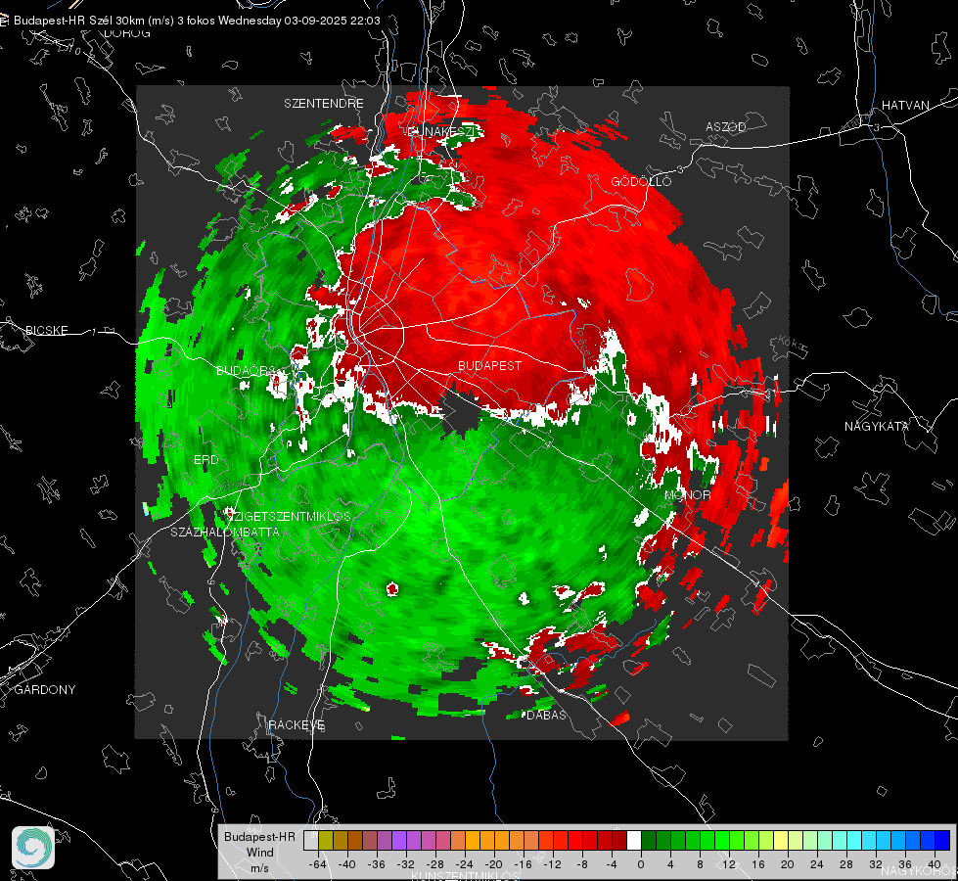Click the 20 value on the scale
This screenshot has width=958, height=881.
788,864
